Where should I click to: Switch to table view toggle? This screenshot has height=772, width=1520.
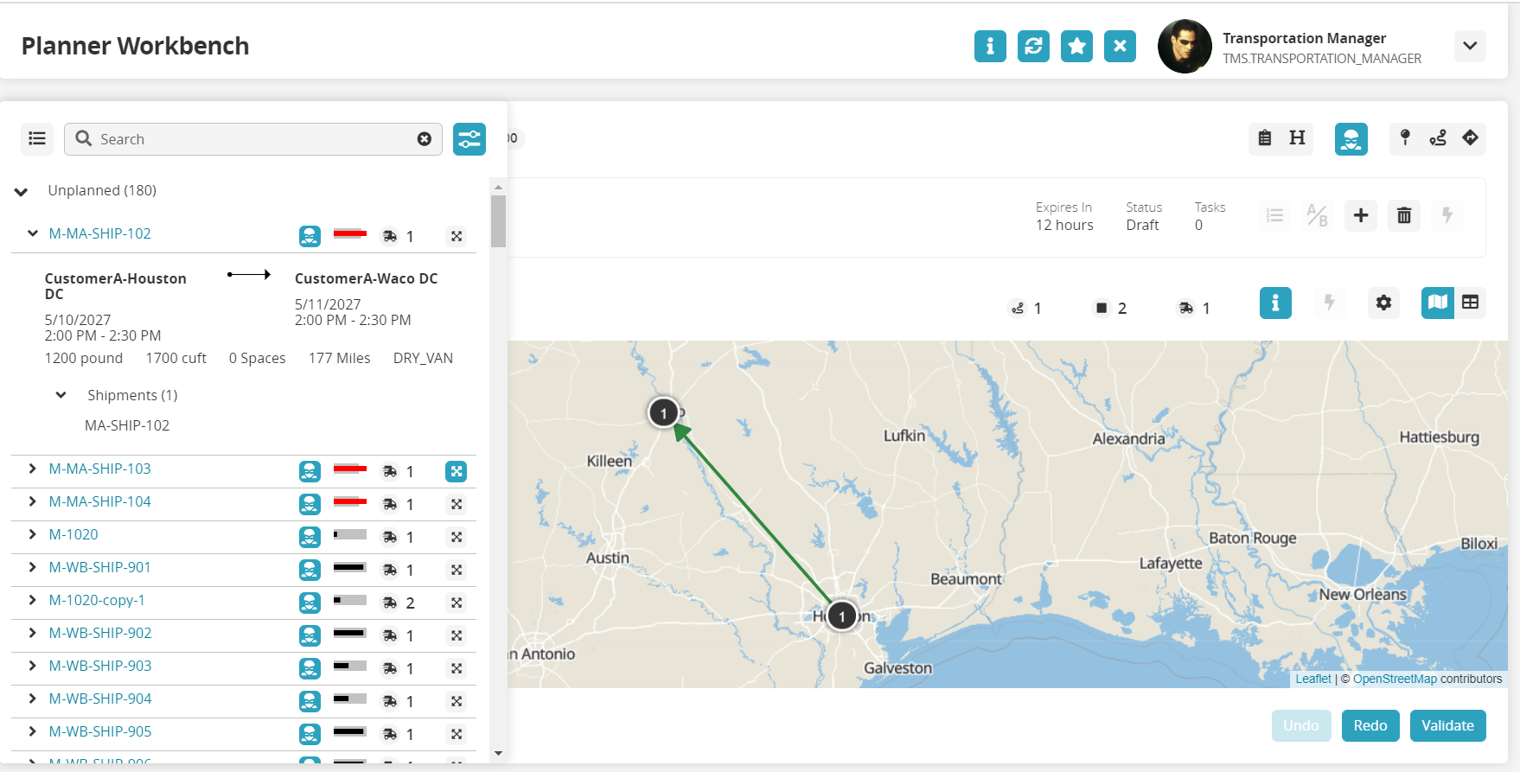pyautogui.click(x=1470, y=303)
